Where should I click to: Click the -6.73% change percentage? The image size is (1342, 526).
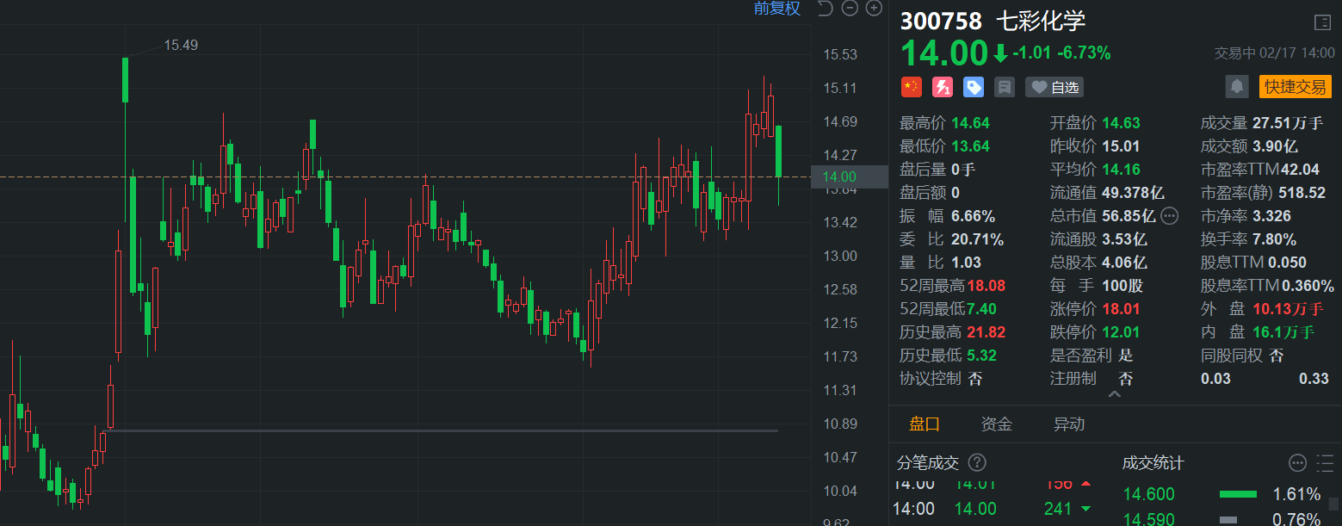pyautogui.click(x=1084, y=53)
